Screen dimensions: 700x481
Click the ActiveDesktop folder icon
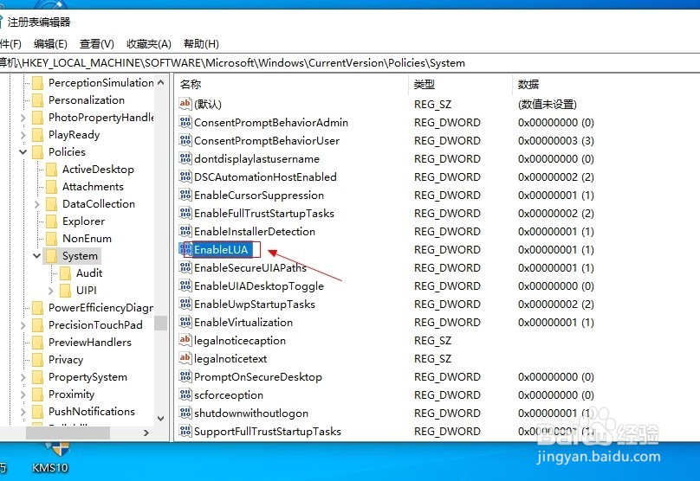[52, 170]
